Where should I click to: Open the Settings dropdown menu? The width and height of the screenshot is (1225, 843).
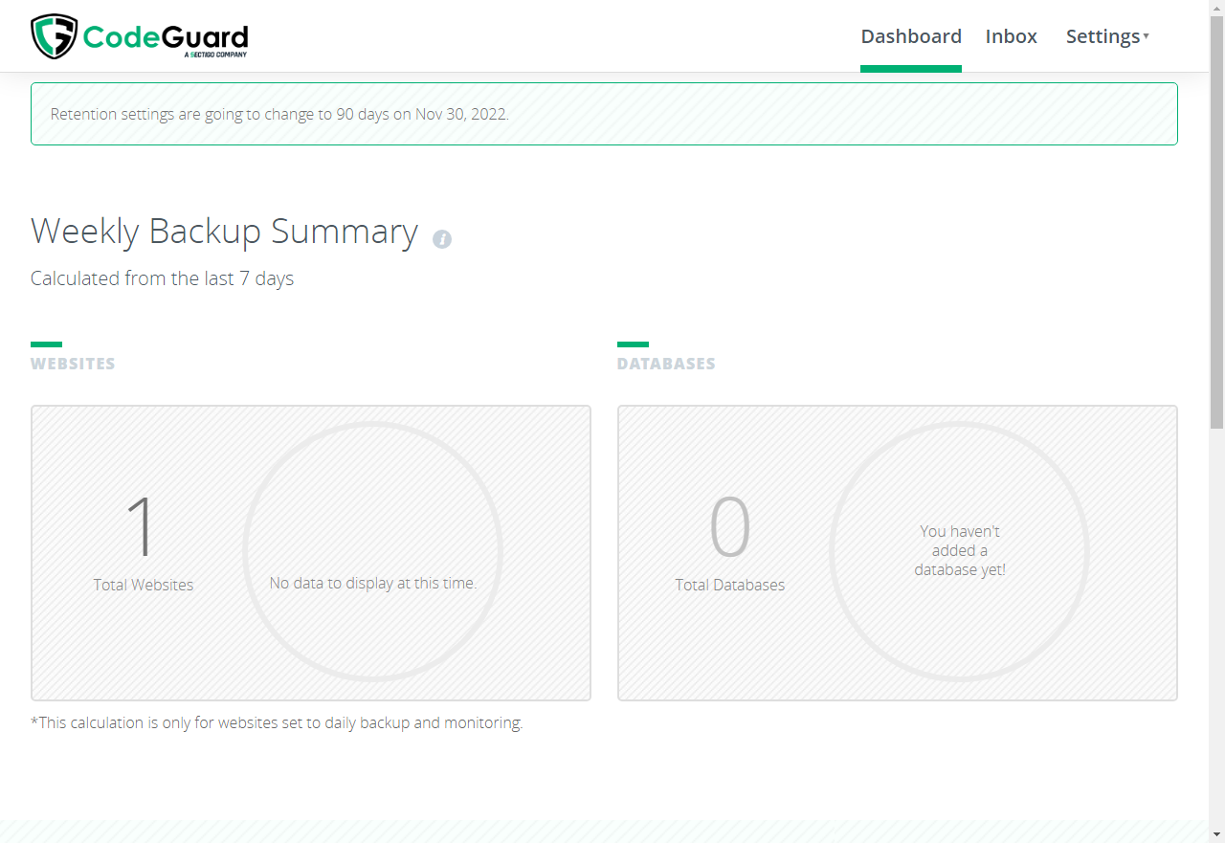pyautogui.click(x=1102, y=36)
